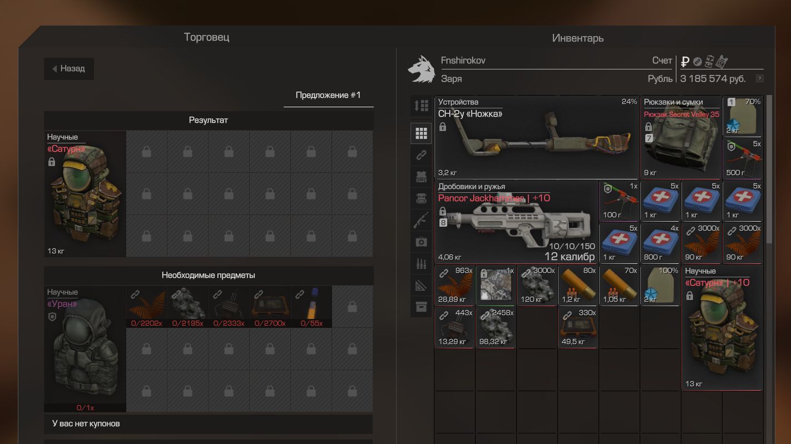Click the inventory sort icon
Image resolution: width=791 pixels, height=444 pixels.
421,106
